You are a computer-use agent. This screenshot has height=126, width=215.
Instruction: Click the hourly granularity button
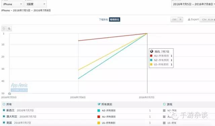coord(174,19)
